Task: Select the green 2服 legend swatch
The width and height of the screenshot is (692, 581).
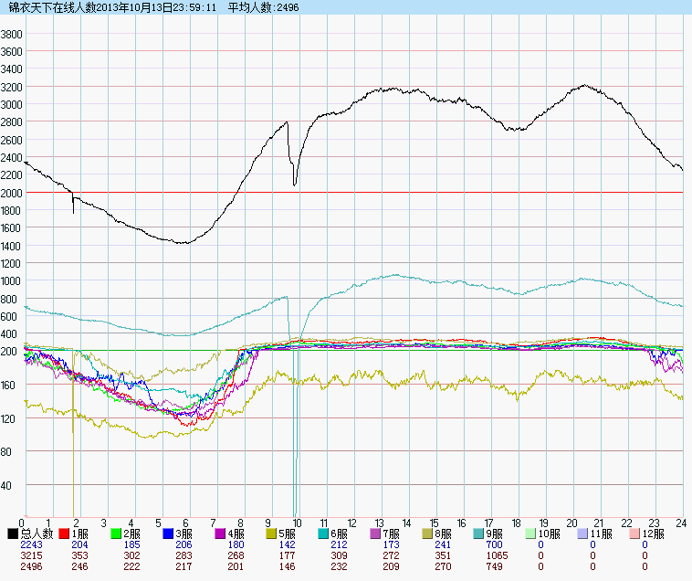Action: 117,533
